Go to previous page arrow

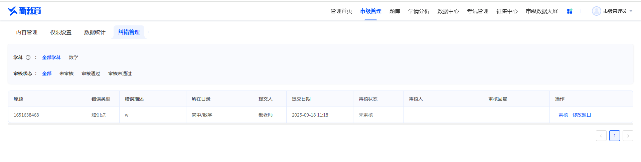[x=601, y=136]
